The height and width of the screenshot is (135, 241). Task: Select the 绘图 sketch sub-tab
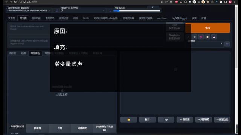[23, 53]
